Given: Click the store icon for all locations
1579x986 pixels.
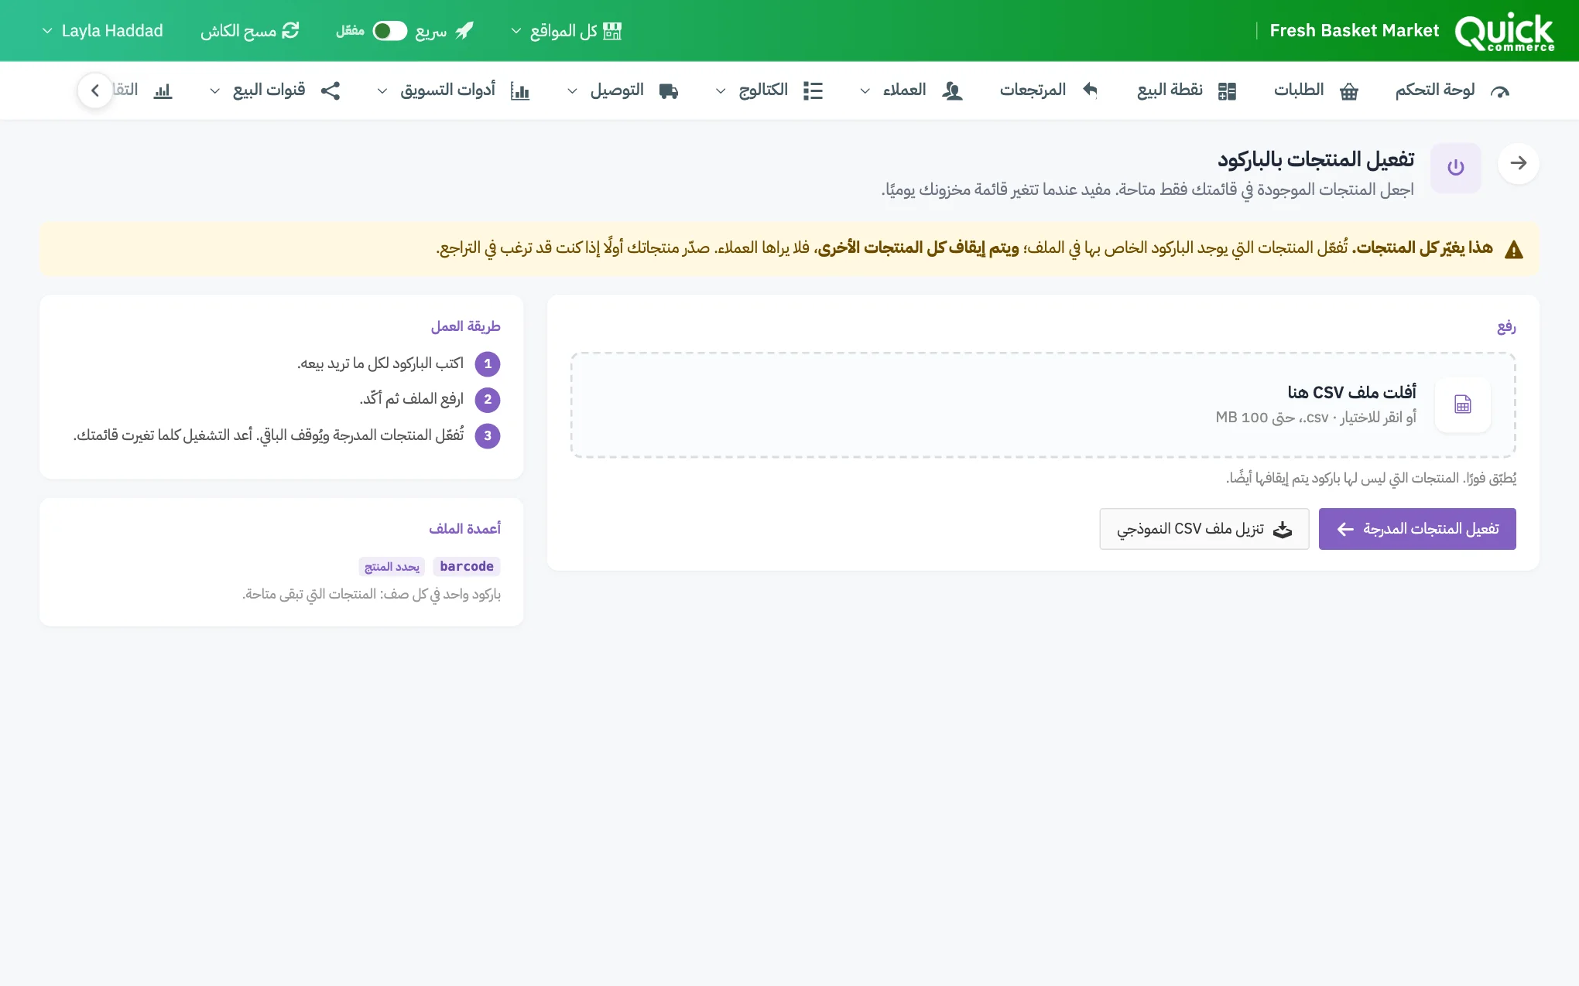Looking at the screenshot, I should (612, 31).
